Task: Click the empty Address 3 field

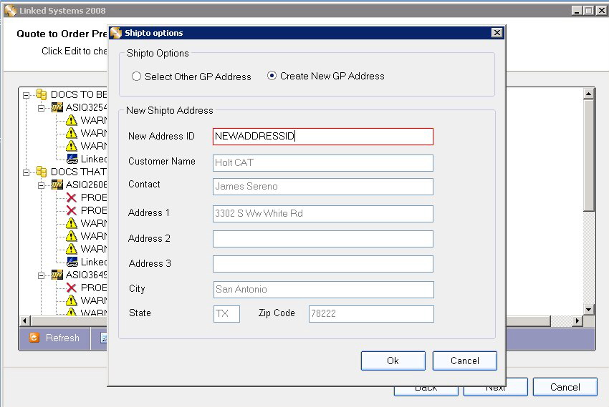Action: click(323, 264)
